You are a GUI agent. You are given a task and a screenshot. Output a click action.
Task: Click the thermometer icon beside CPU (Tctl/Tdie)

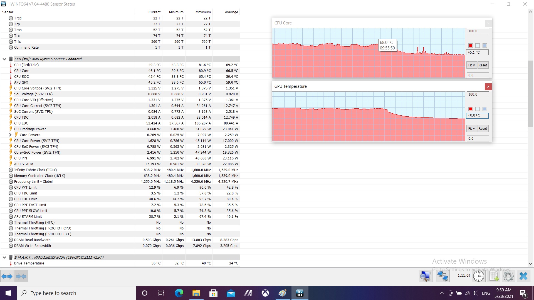[x=11, y=65]
